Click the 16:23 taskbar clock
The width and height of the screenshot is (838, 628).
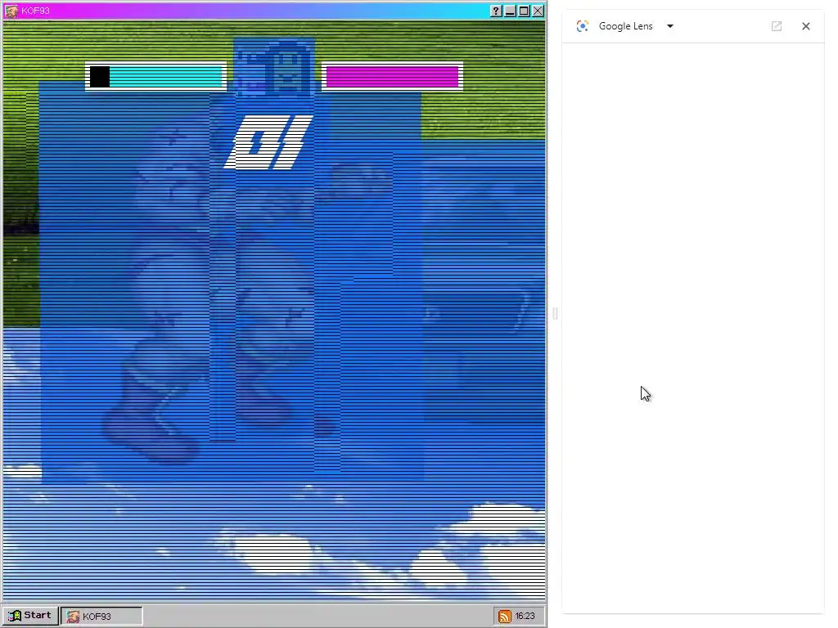[x=525, y=617]
